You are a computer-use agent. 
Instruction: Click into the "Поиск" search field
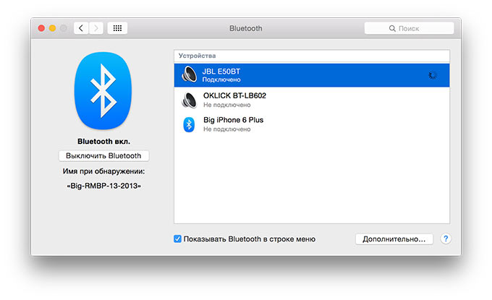410,28
